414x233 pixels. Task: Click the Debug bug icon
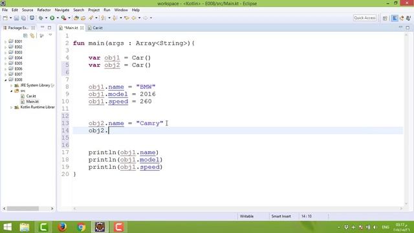pyautogui.click(x=41, y=18)
